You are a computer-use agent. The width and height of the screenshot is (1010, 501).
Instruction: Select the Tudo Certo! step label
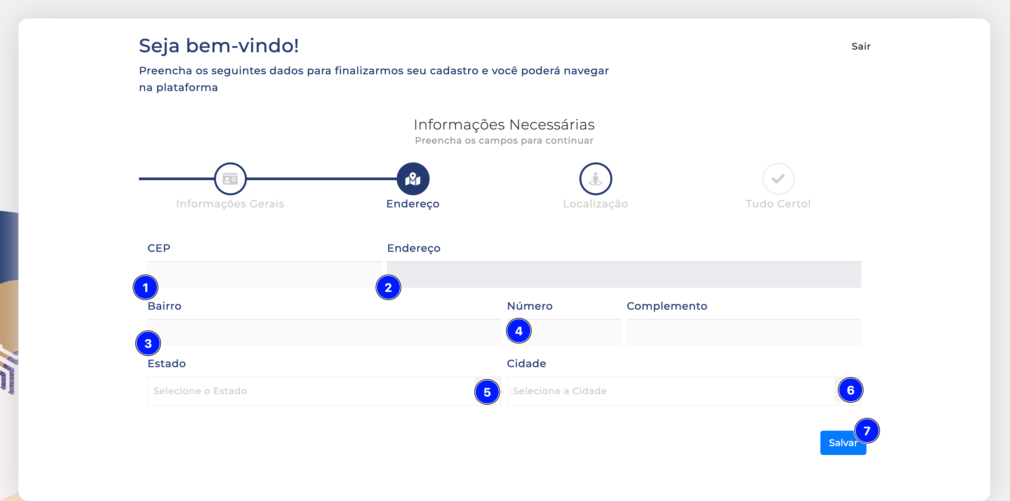coord(778,203)
